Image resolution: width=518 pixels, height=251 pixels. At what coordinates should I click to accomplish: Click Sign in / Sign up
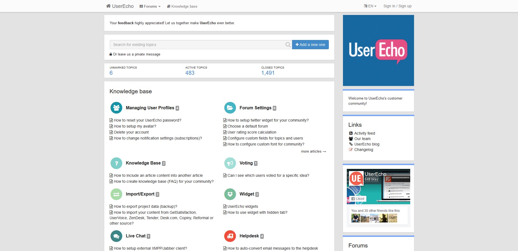click(x=397, y=6)
